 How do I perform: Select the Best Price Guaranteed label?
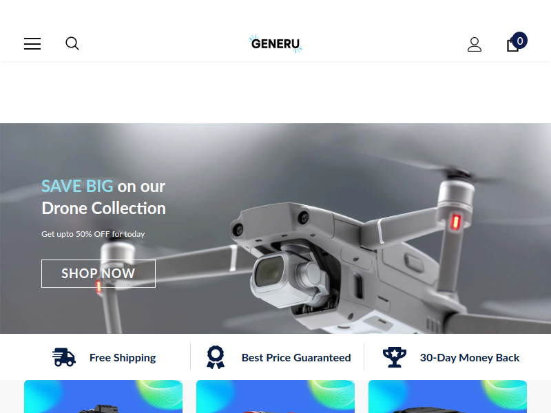(296, 357)
